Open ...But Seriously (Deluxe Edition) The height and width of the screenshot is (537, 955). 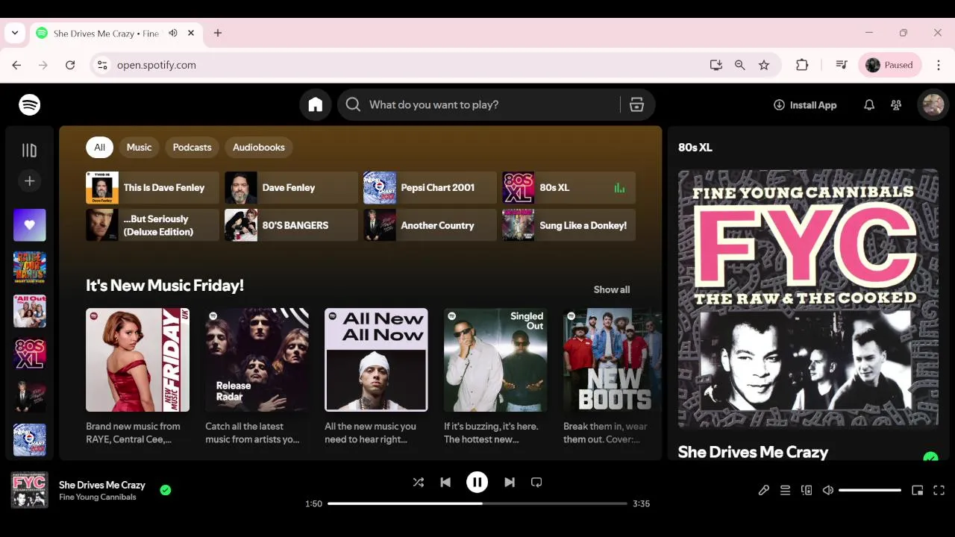click(152, 225)
